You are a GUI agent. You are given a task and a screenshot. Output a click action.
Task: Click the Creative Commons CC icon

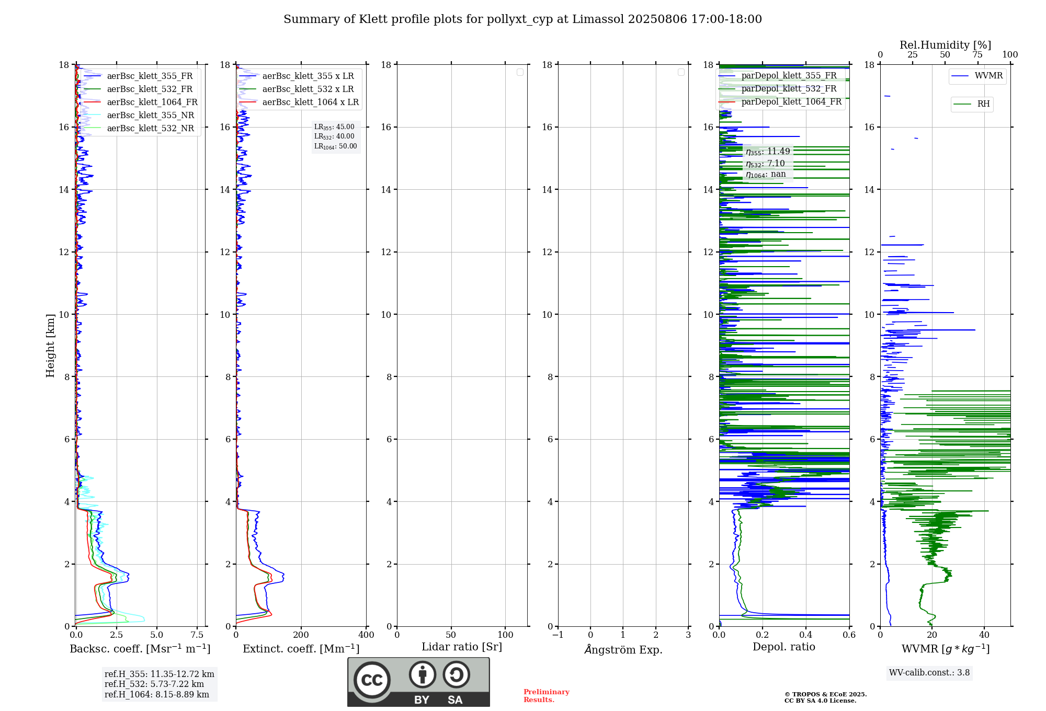coord(372,680)
